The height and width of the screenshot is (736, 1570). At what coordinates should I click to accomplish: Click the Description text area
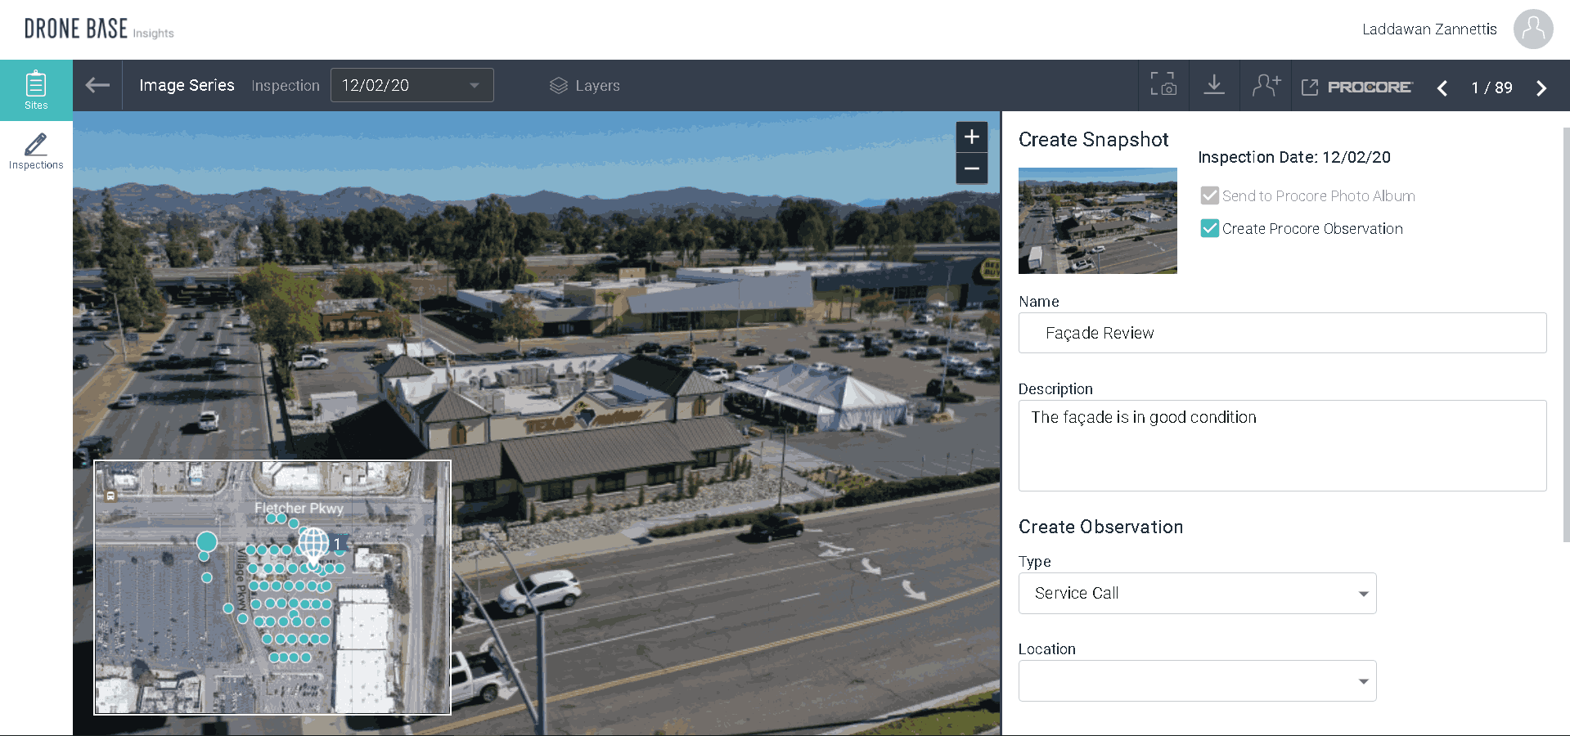tap(1282, 446)
